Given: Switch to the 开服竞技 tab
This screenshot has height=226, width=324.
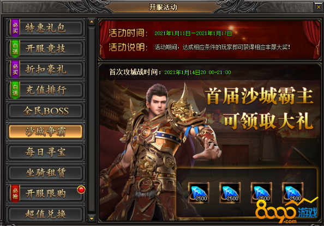Looking at the screenshot, I should (x=45, y=48).
